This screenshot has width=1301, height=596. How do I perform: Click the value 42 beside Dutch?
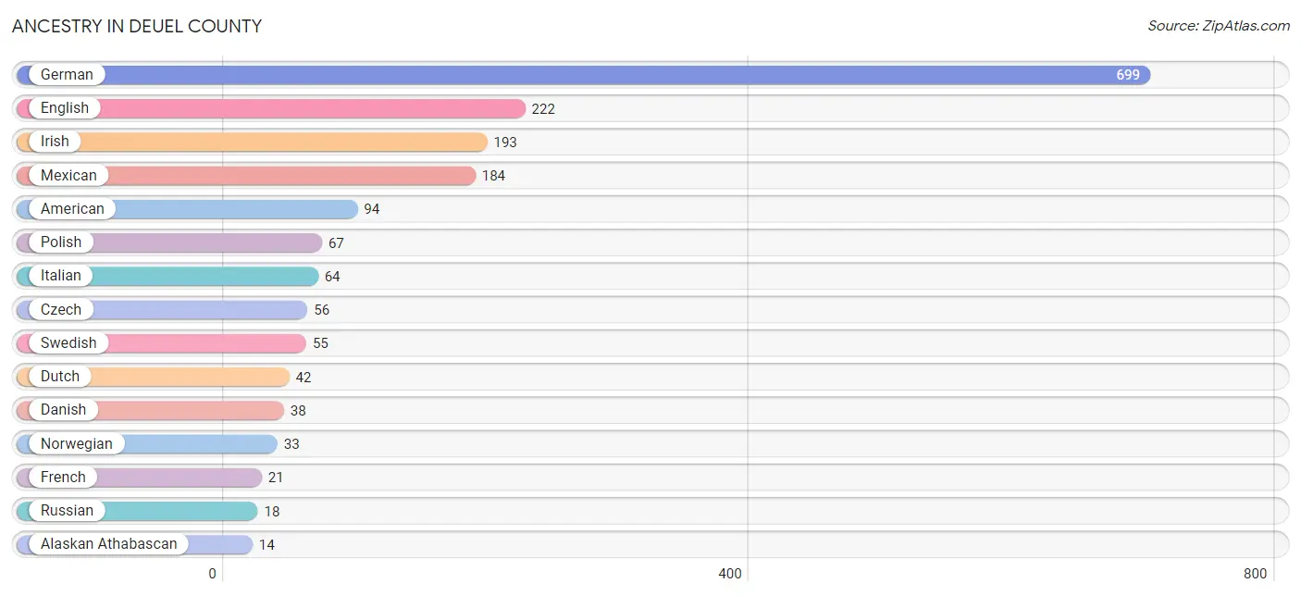tap(304, 377)
